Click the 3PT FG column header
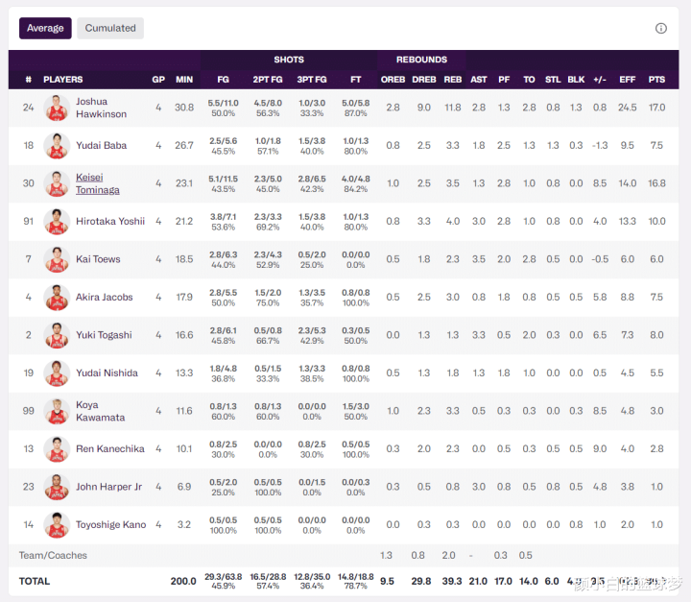 pyautogui.click(x=312, y=80)
